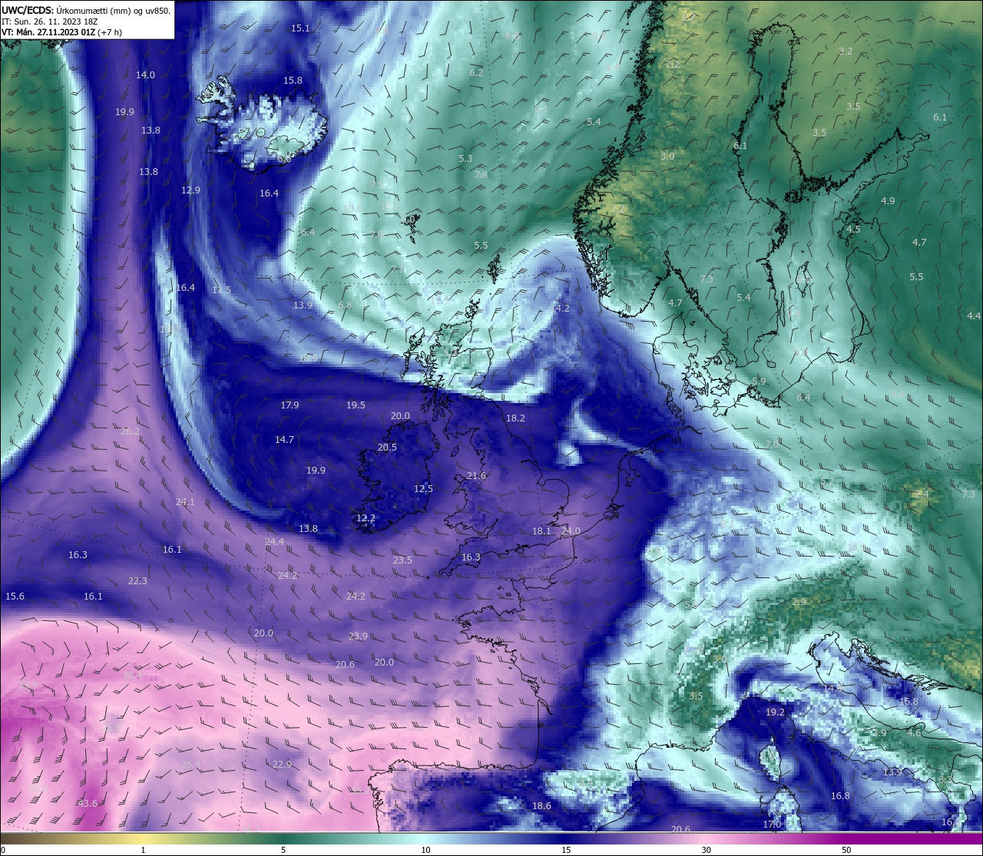The height and width of the screenshot is (856, 983).
Task: Click the '2.9' value
Action: pyautogui.click(x=799, y=602)
